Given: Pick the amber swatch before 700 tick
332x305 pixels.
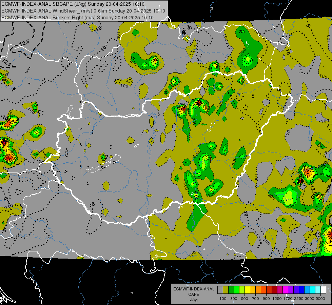Looking at the screenshot, I should pos(253,290).
